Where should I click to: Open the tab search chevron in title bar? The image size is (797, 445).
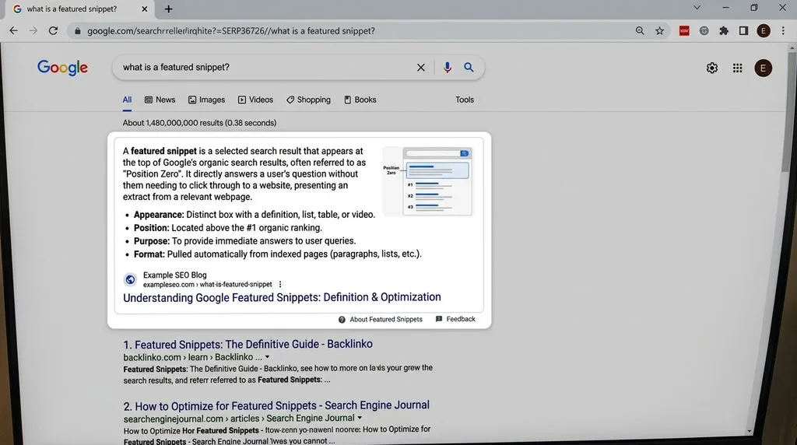(x=697, y=8)
